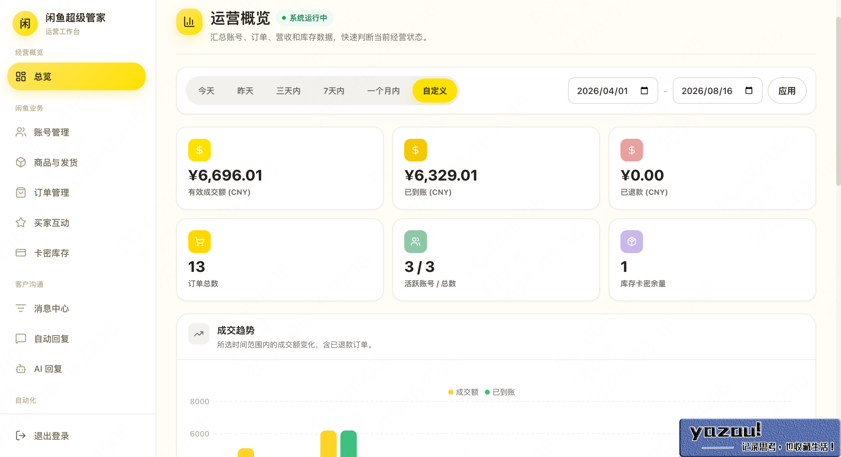
Task: Toggle 已到账 legend series in chart
Action: (x=500, y=392)
